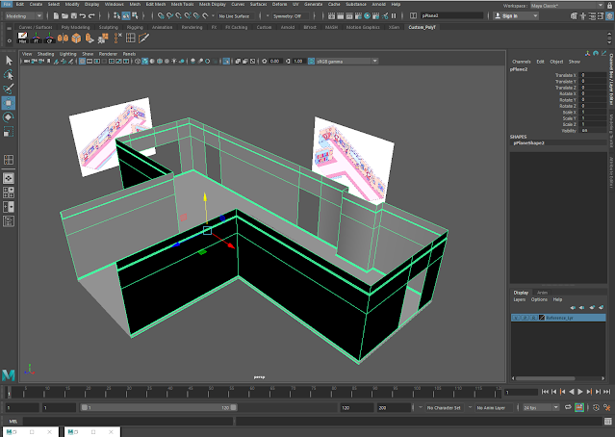Screen dimensions: 615x437
Task: Activate the Lasso Select tool
Action: click(9, 74)
